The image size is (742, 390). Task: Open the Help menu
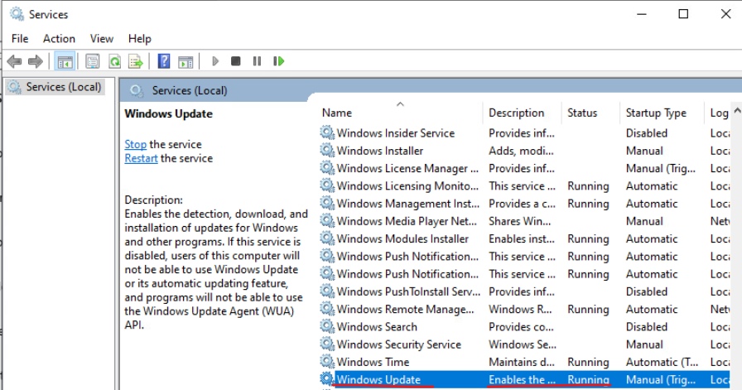click(x=140, y=39)
